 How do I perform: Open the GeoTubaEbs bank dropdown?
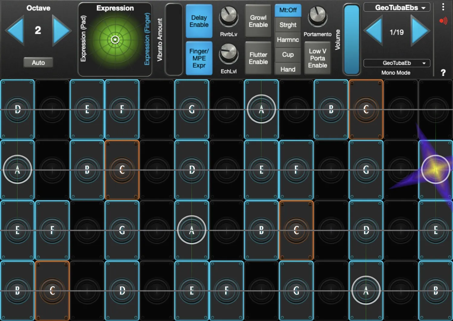click(x=397, y=8)
